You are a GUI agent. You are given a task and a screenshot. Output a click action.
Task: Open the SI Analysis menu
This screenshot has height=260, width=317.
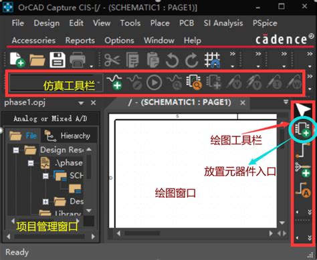[223, 23]
